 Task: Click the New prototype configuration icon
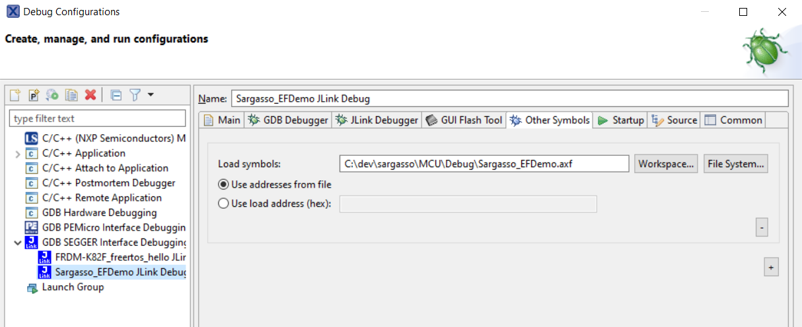34,95
